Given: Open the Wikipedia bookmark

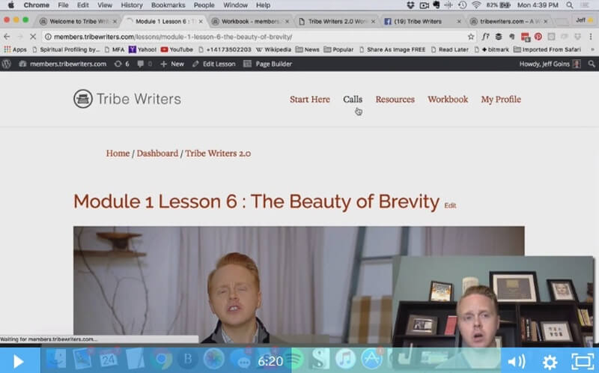Looking at the screenshot, I should pos(273,49).
